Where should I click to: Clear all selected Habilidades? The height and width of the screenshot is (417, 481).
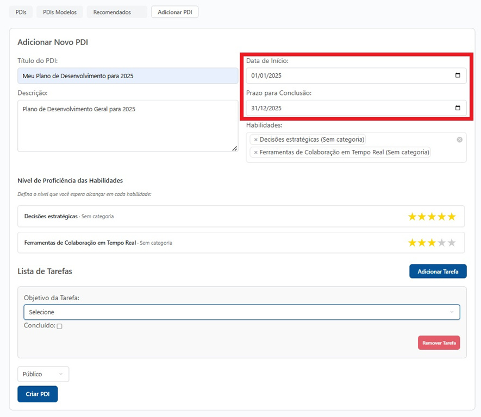click(459, 140)
